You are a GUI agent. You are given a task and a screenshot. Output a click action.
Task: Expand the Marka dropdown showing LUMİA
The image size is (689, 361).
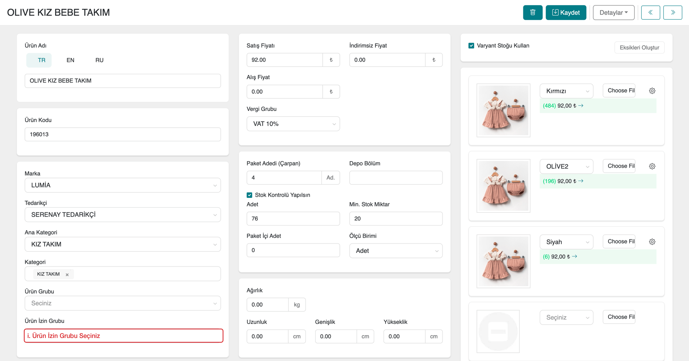point(123,185)
